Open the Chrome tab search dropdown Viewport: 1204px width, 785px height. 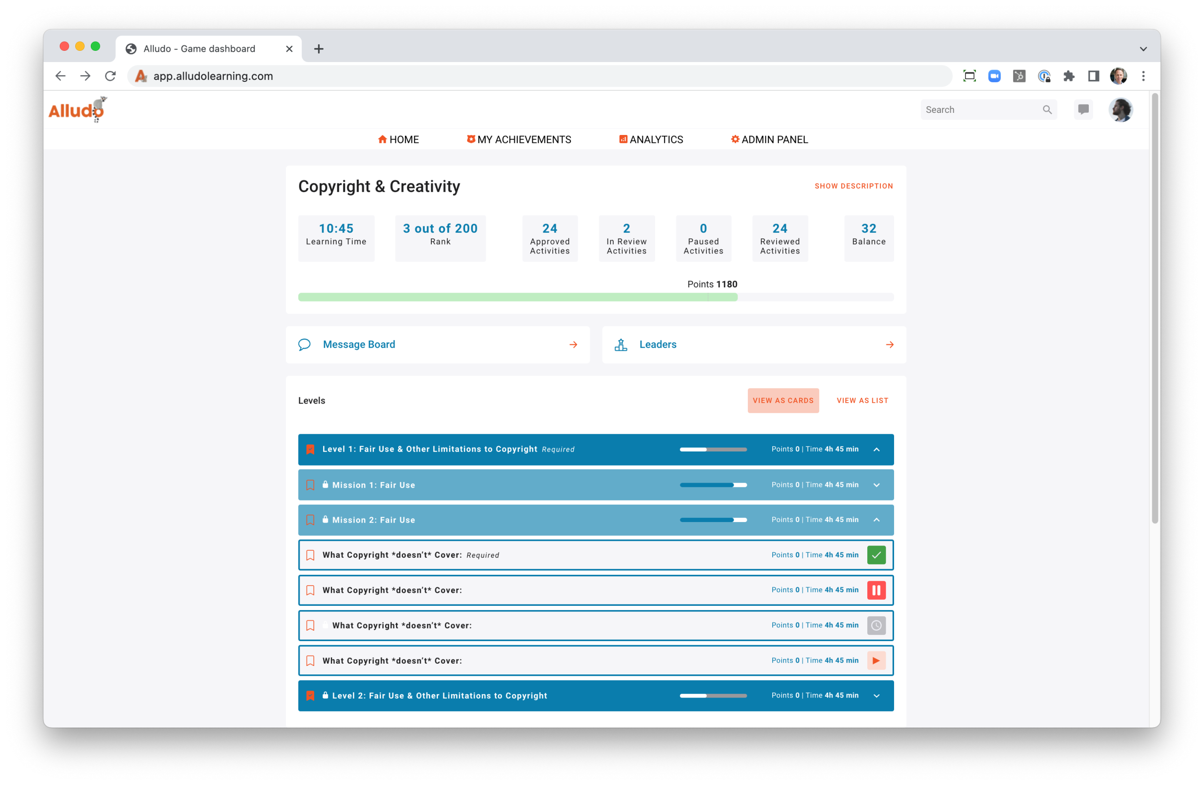pos(1143,49)
